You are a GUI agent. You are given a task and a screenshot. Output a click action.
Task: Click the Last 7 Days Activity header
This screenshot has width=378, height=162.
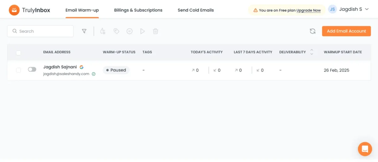tap(253, 52)
